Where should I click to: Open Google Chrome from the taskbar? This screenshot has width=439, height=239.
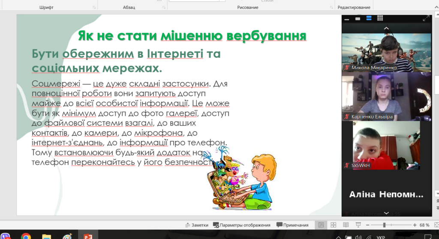(x=26, y=236)
